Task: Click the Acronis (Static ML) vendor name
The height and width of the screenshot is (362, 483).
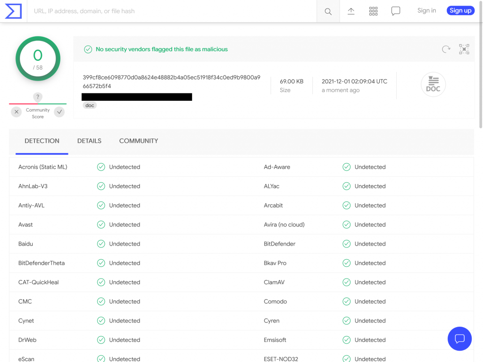Action: pyautogui.click(x=43, y=167)
